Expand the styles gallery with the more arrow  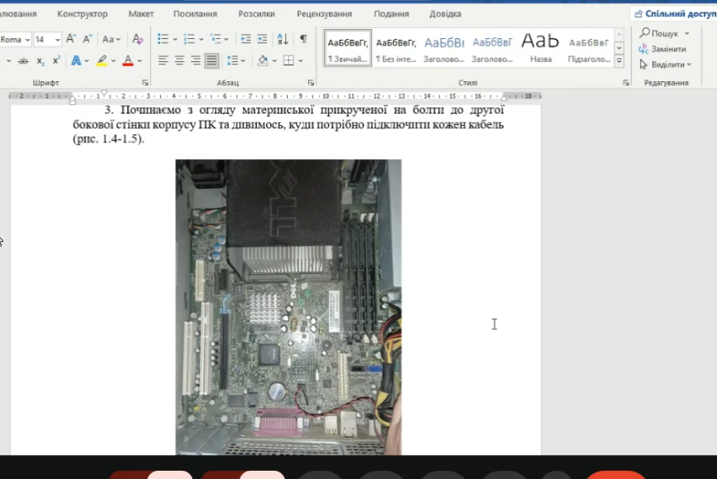[x=619, y=60]
